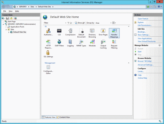Click SERVER01 in the breadcrumb address bar

(23, 7)
